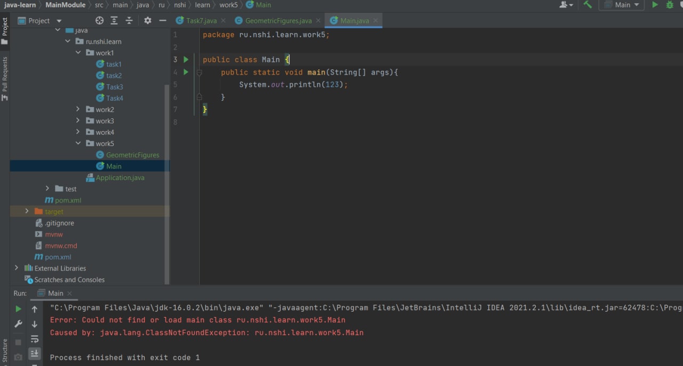683x366 pixels.
Task: Click the Build project hammer icon
Action: pos(587,5)
